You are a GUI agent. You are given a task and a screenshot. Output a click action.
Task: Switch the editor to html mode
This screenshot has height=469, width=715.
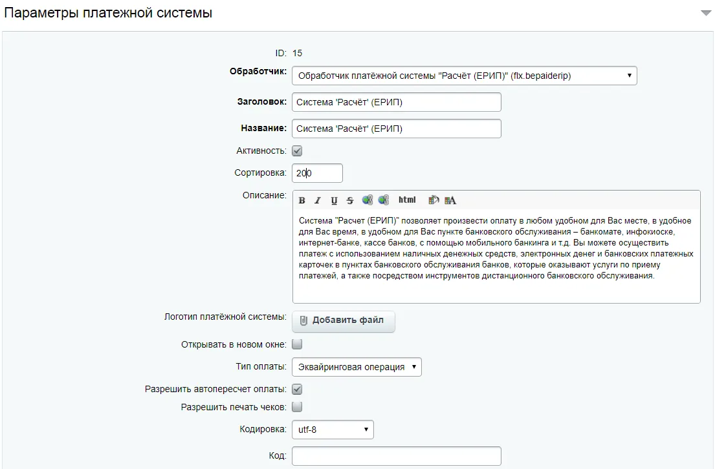(407, 200)
